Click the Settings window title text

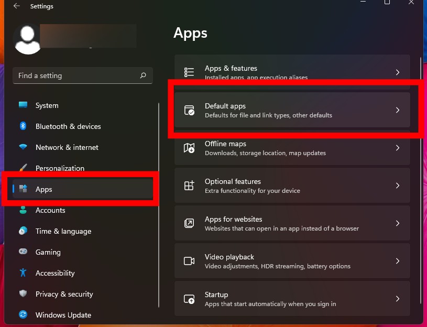pyautogui.click(x=42, y=6)
